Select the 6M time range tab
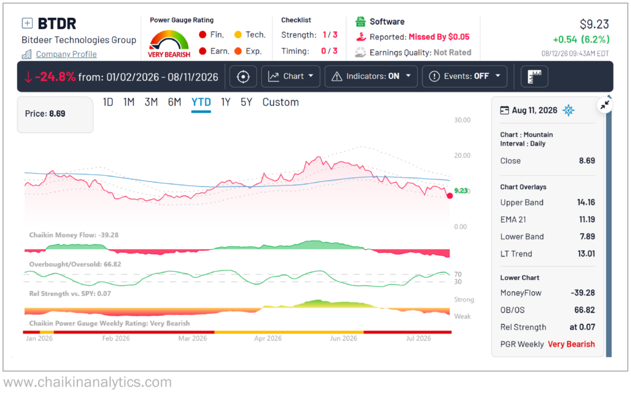 [174, 102]
